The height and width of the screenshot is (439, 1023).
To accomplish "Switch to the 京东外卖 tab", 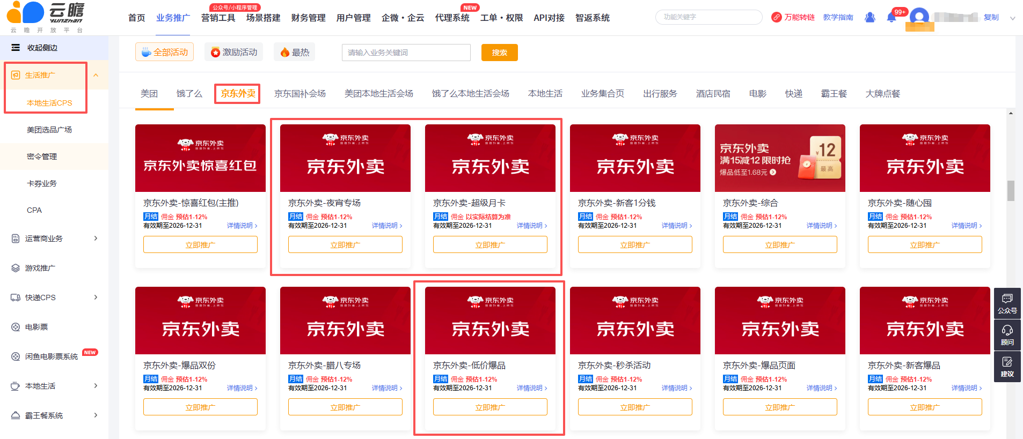I will pyautogui.click(x=238, y=94).
